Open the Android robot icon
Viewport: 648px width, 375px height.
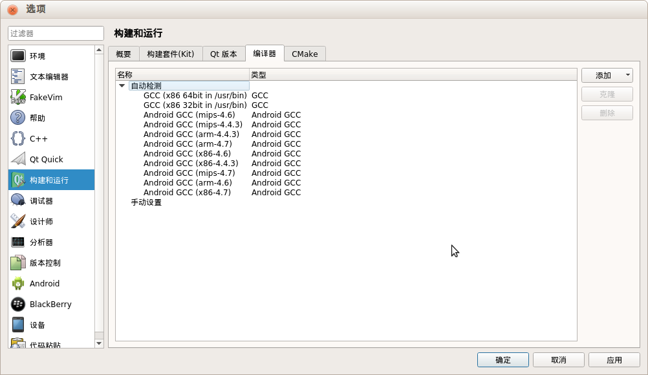(x=17, y=283)
